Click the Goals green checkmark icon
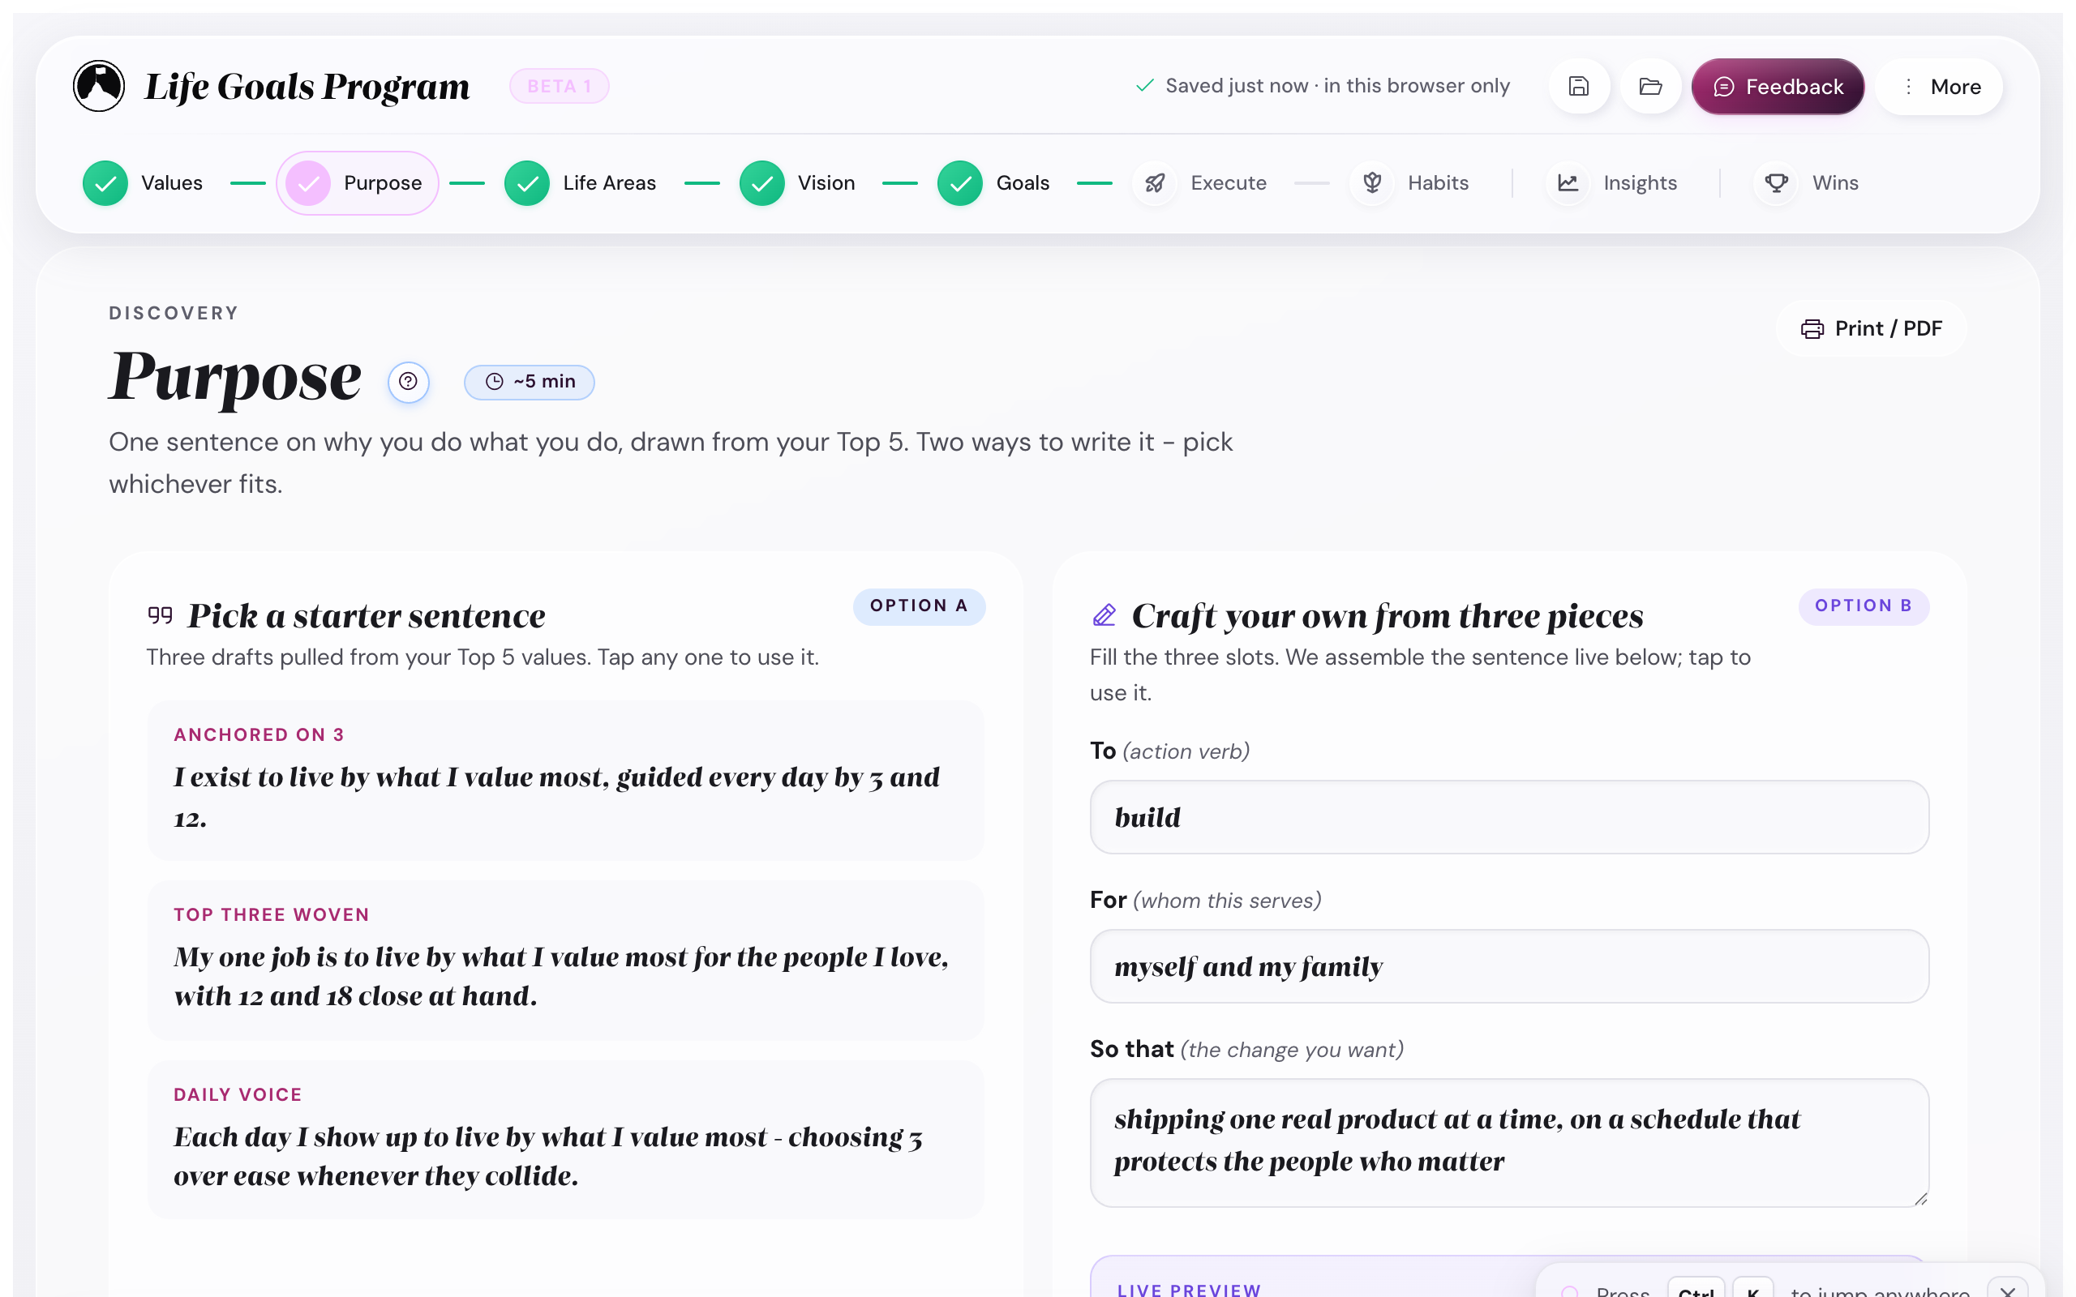 point(960,182)
